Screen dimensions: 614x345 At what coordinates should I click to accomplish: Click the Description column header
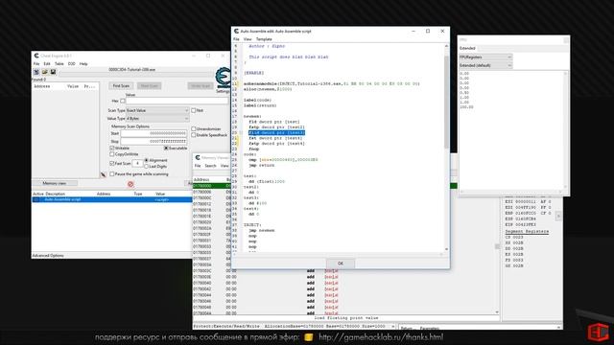coord(56,194)
